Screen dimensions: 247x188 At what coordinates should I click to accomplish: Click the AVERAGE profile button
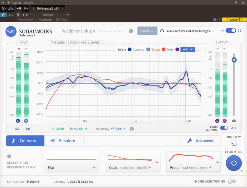coord(147,31)
